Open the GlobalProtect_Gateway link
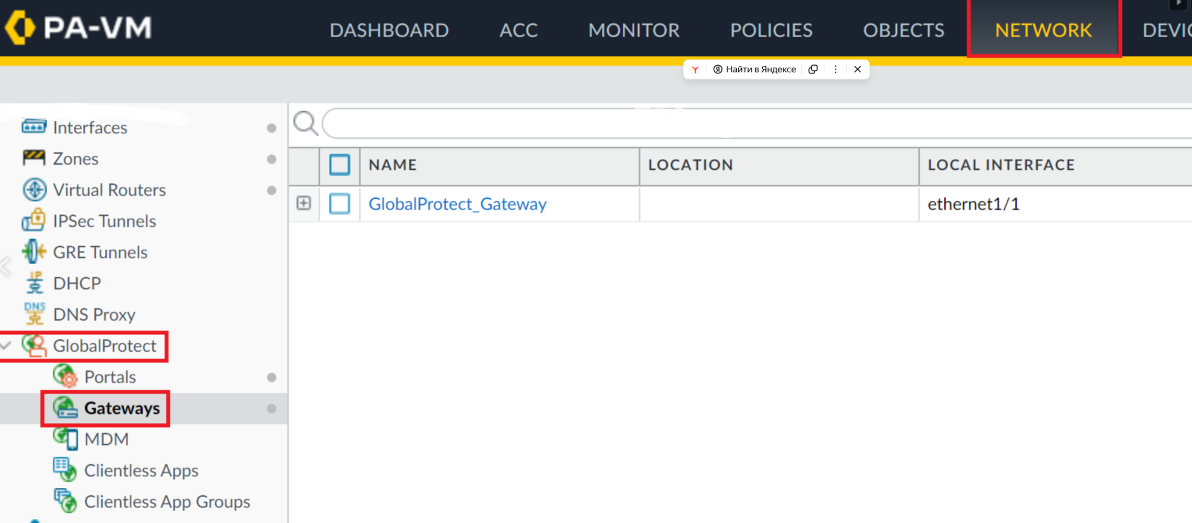The image size is (1192, 523). (x=458, y=204)
